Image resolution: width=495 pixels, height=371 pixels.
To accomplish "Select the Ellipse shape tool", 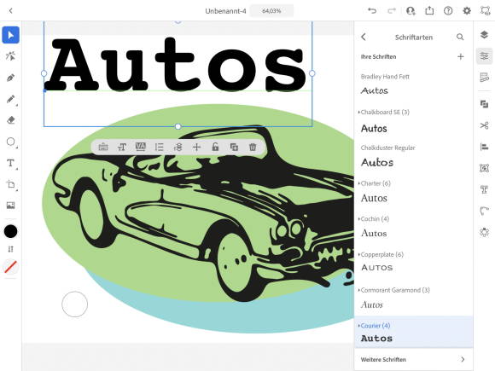I will [x=10, y=142].
